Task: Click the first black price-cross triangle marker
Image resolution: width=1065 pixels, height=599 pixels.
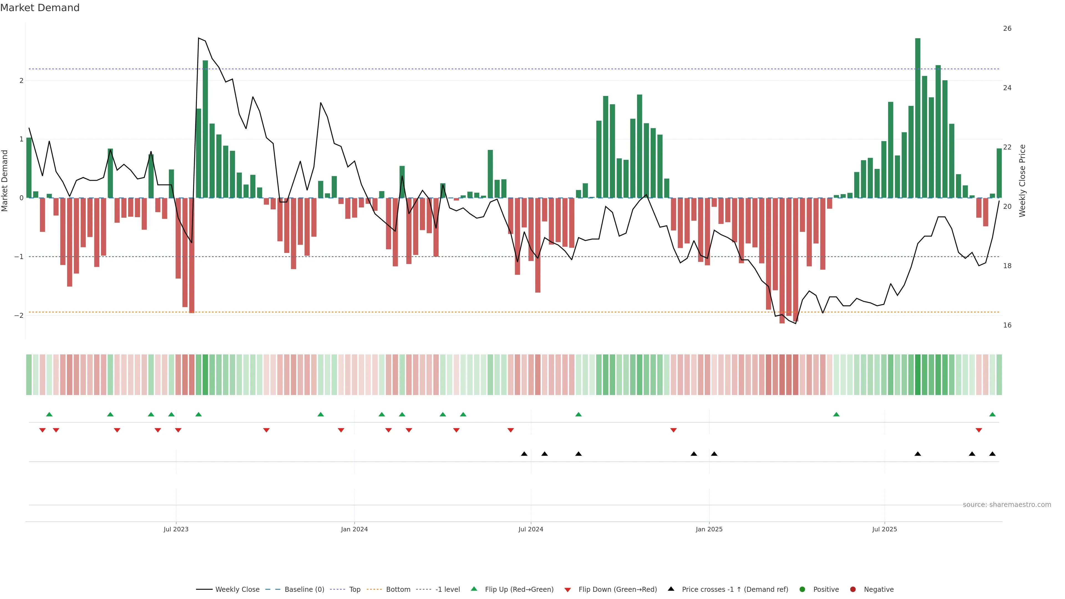Action: point(524,454)
